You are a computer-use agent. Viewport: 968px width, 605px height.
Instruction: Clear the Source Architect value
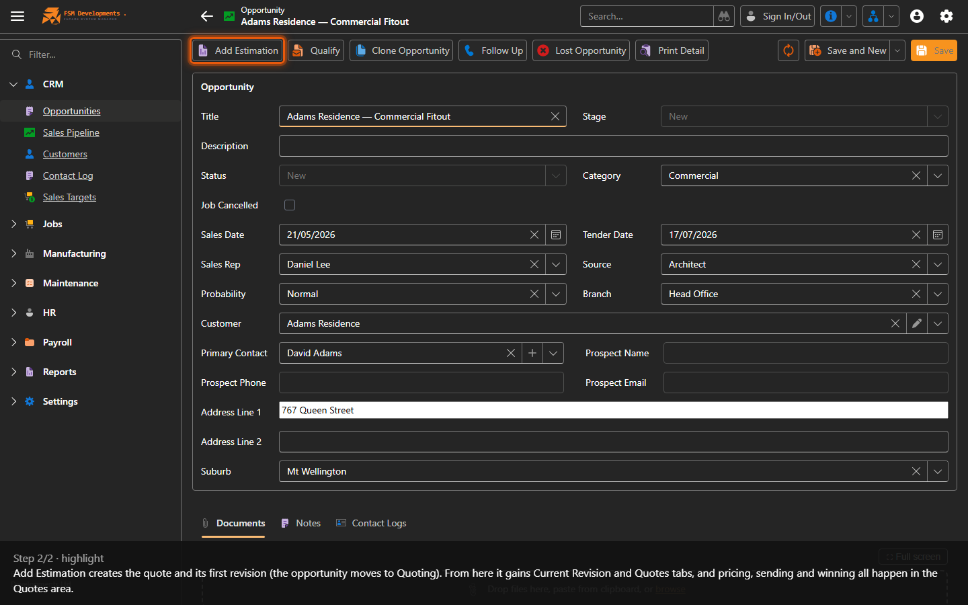pyautogui.click(x=916, y=264)
